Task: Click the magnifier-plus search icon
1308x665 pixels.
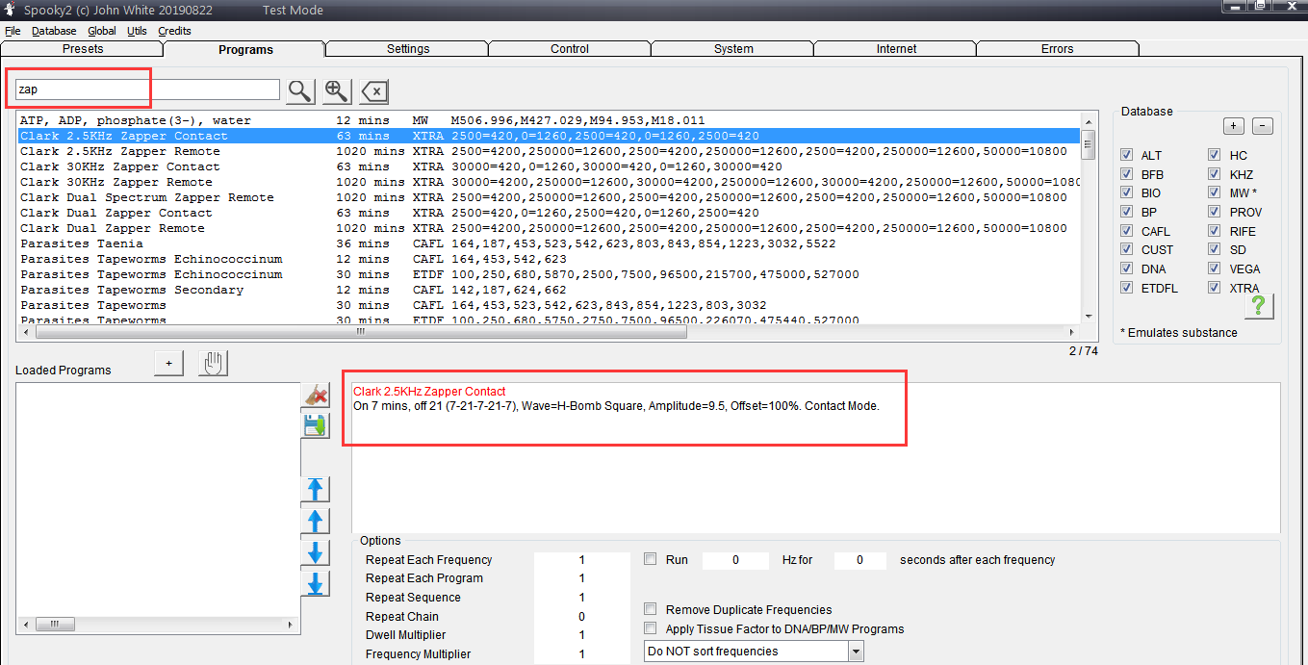Action: 336,90
